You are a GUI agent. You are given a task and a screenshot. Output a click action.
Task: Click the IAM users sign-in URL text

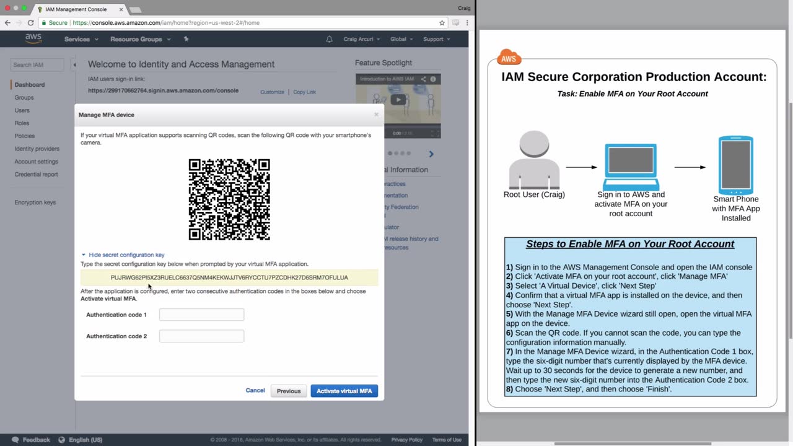pos(163,90)
